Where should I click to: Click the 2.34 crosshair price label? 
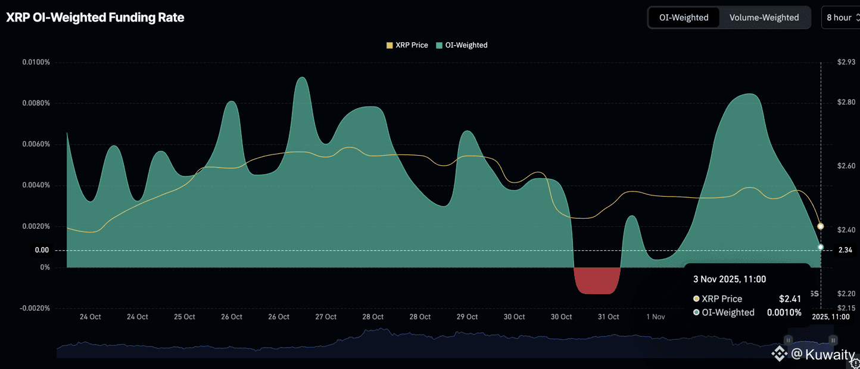click(845, 250)
